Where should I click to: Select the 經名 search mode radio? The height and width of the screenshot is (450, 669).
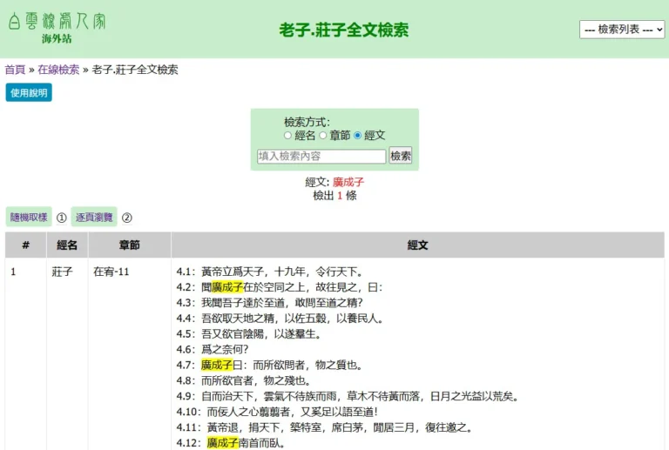pyautogui.click(x=287, y=136)
